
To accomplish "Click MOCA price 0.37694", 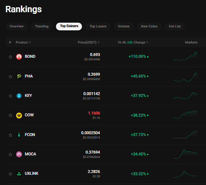I will 93,152.
